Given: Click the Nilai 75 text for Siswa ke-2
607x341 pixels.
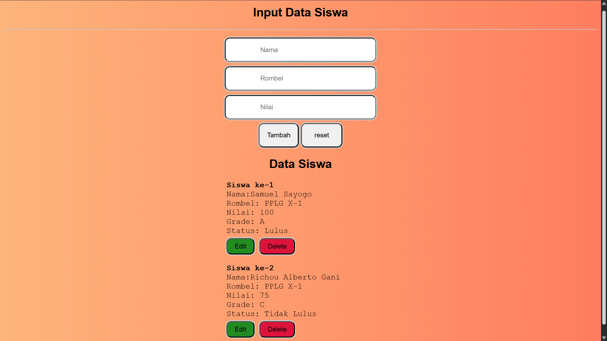Looking at the screenshot, I should [x=248, y=296].
